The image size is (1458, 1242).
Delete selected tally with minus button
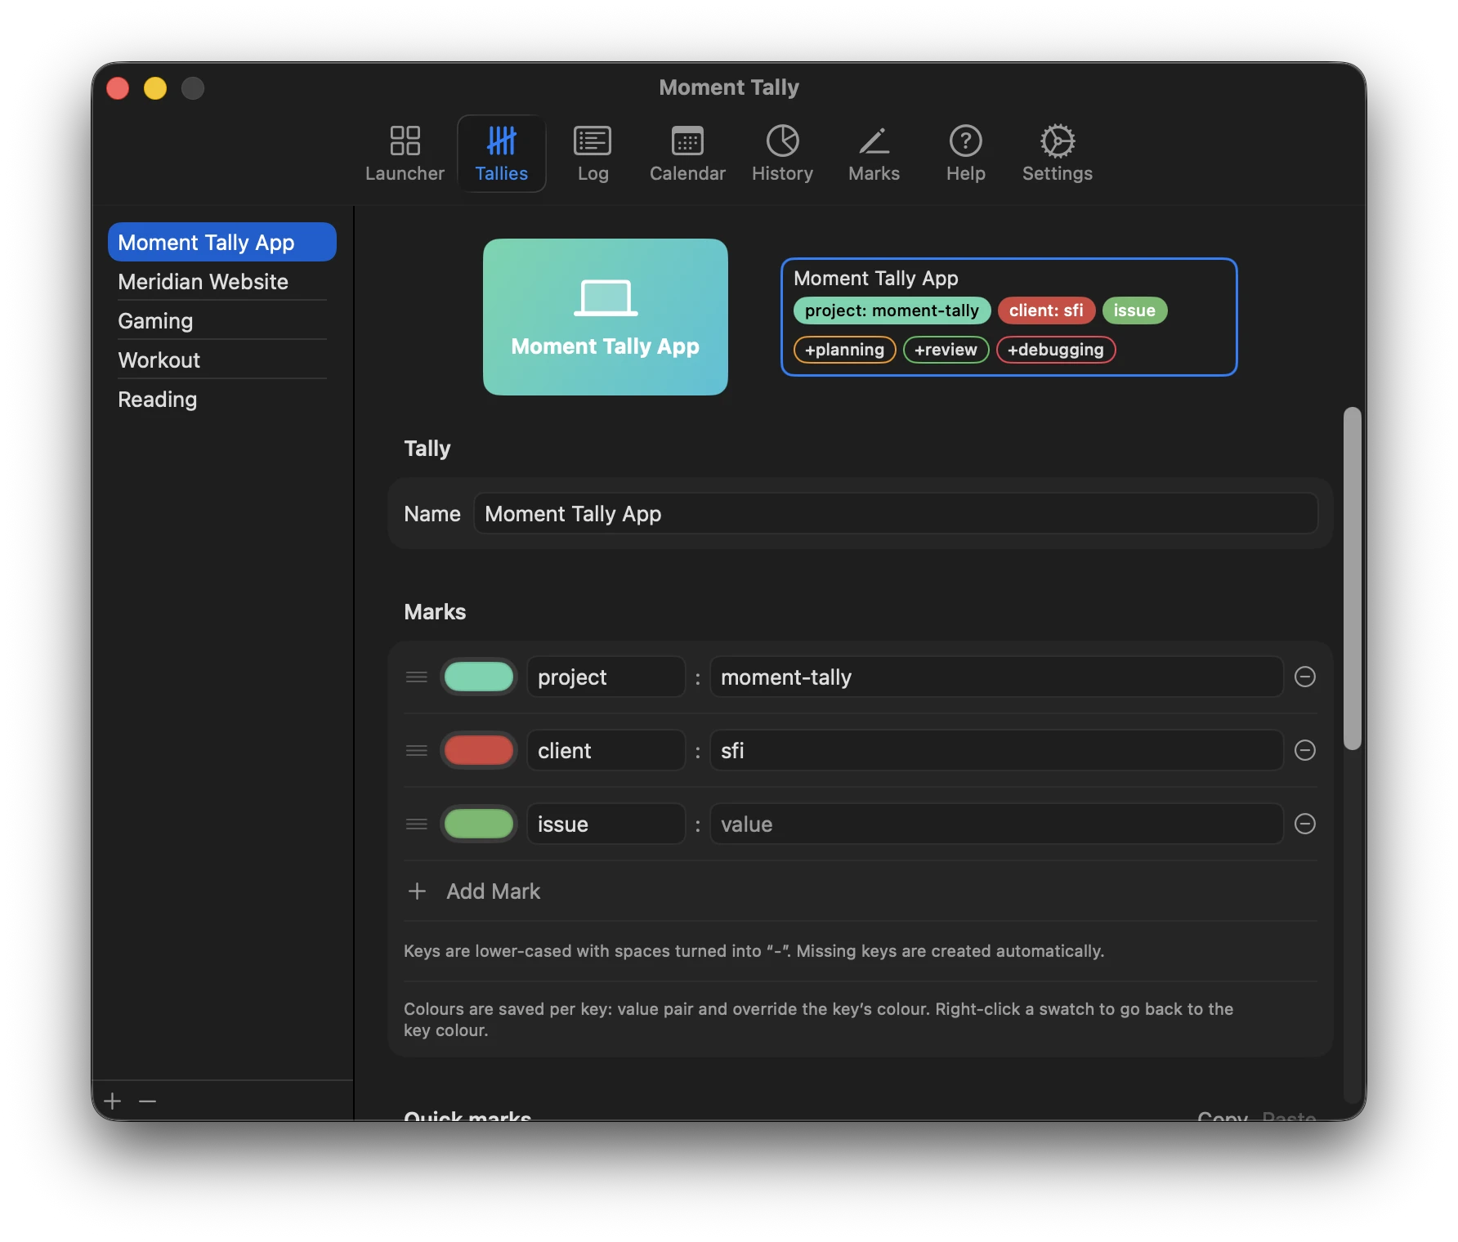147,1101
